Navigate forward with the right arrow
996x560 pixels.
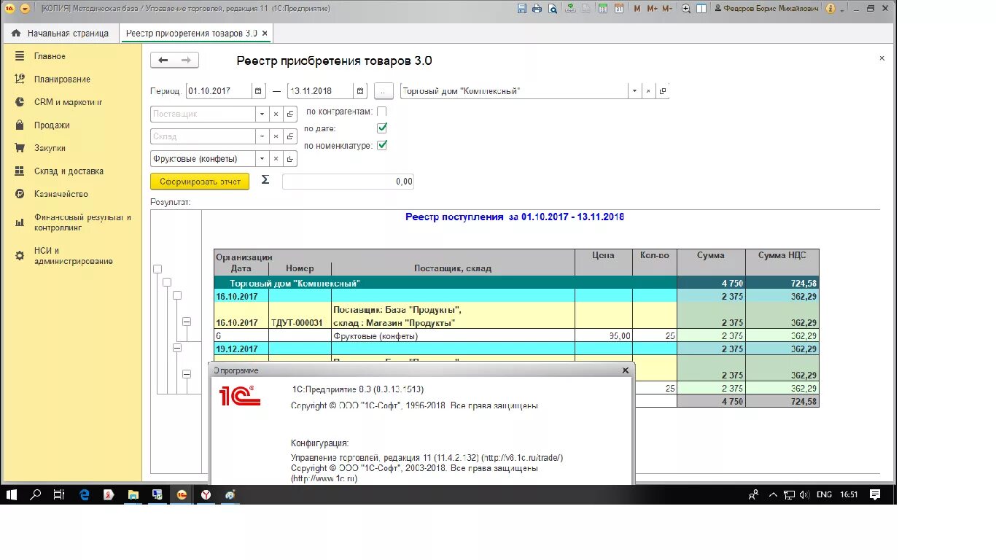click(x=186, y=61)
